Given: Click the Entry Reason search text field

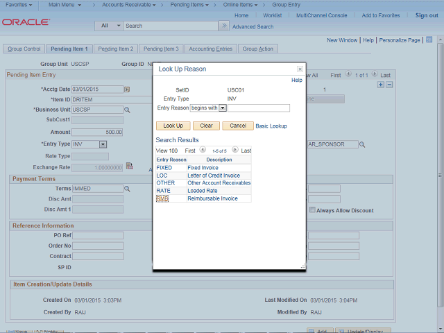Looking at the screenshot, I should 259,108.
